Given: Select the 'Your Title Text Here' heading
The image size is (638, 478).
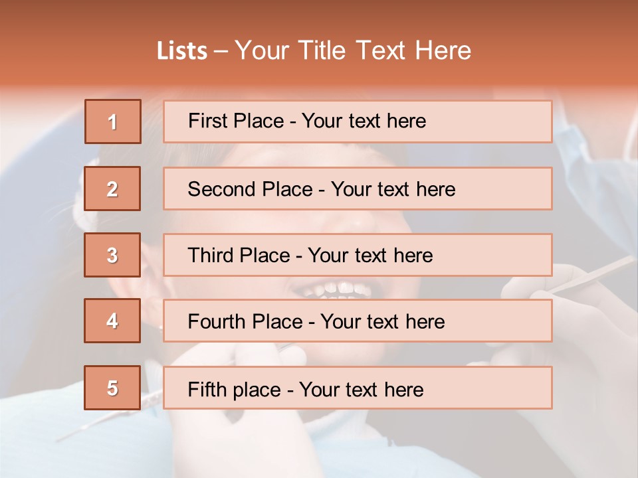Looking at the screenshot, I should point(353,51).
